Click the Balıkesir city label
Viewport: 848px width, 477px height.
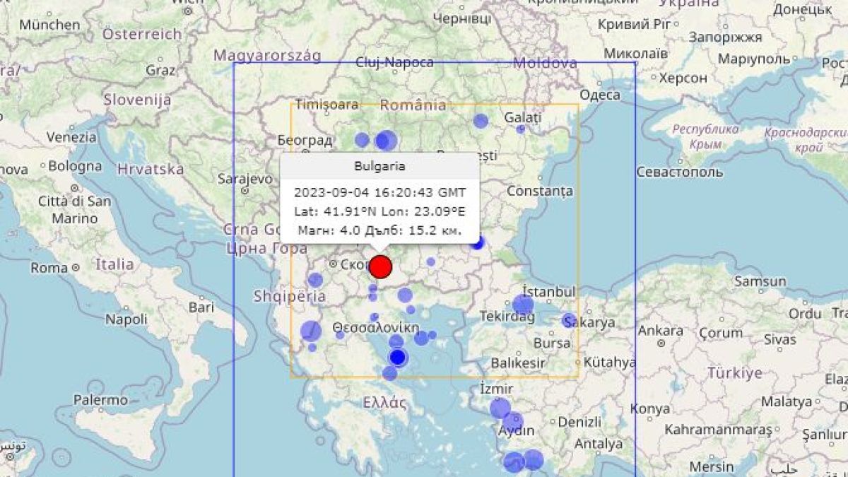pos(518,363)
